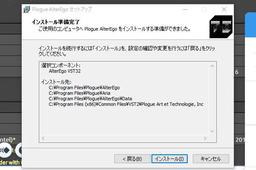The image size is (256, 170).
Task: Click the summary box scroll right arrow
Action: (205, 138)
